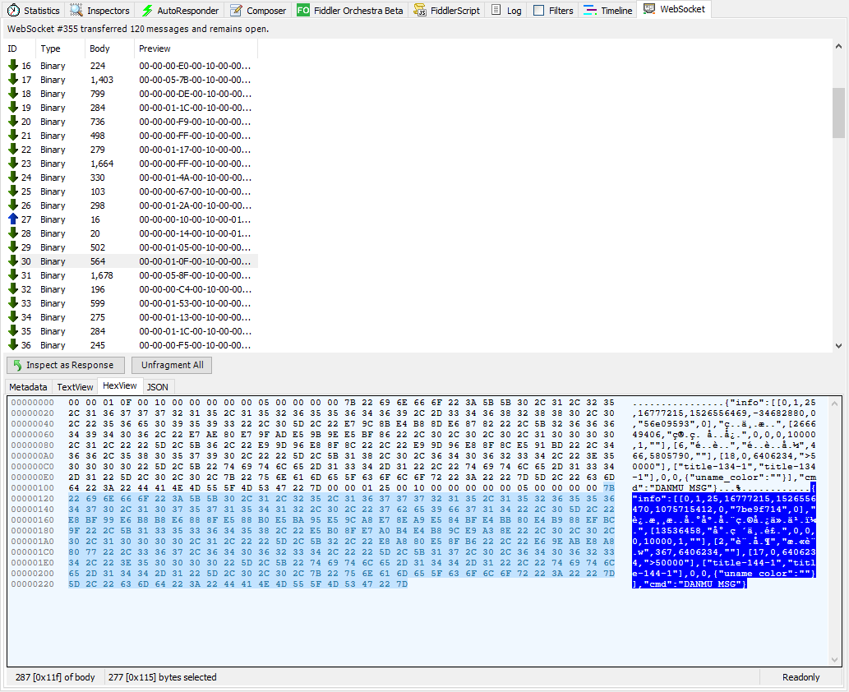Switch to the TextView tab
This screenshot has width=849, height=692.
pyautogui.click(x=75, y=386)
